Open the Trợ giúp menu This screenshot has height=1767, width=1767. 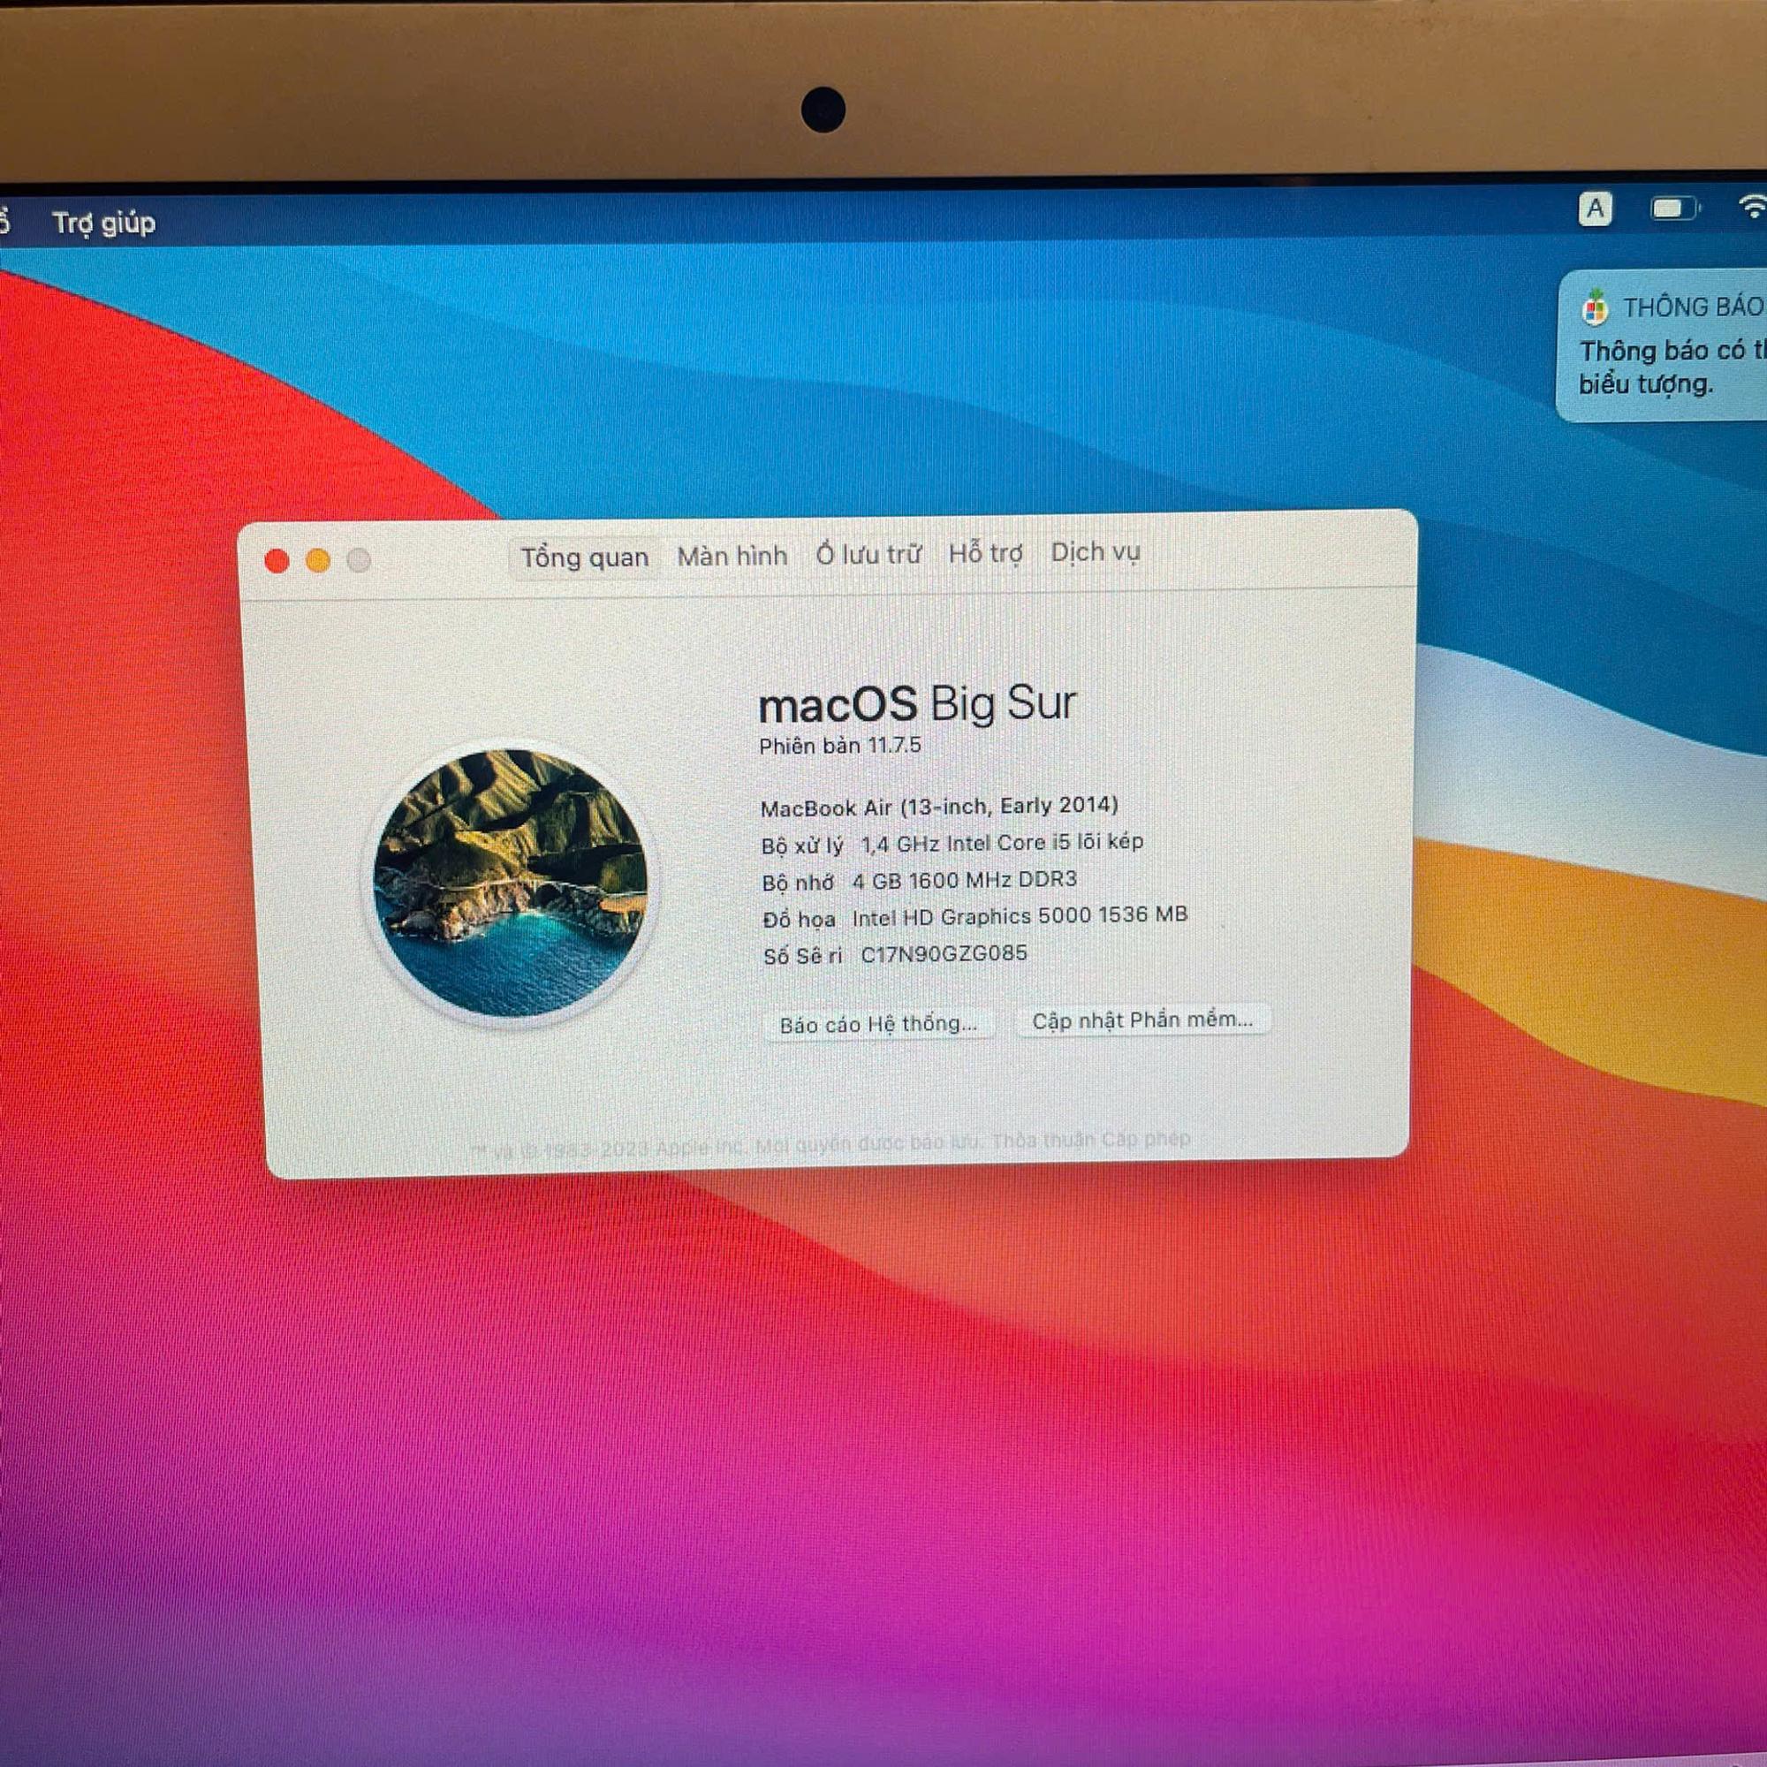103,223
